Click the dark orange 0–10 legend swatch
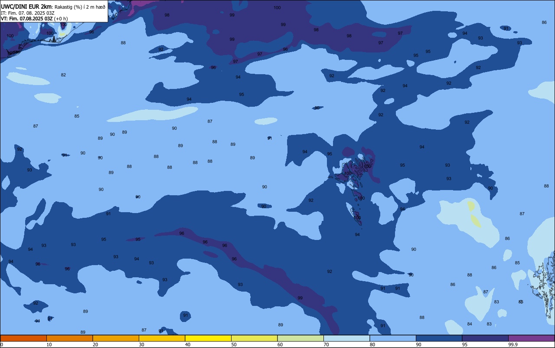The width and height of the screenshot is (555, 348). (23, 338)
